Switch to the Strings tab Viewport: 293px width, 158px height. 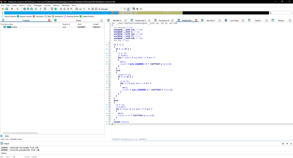[x=79, y=21]
